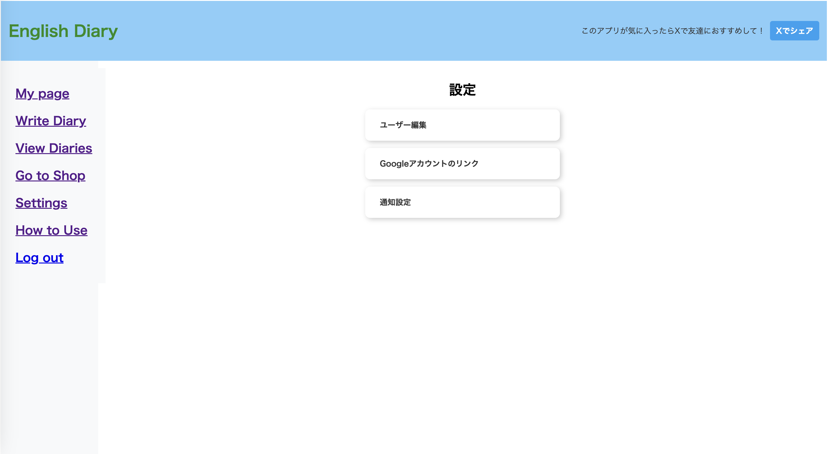Screen dimensions: 829x454
Task: Open 通知設定 notification settings card
Action: 395,202
